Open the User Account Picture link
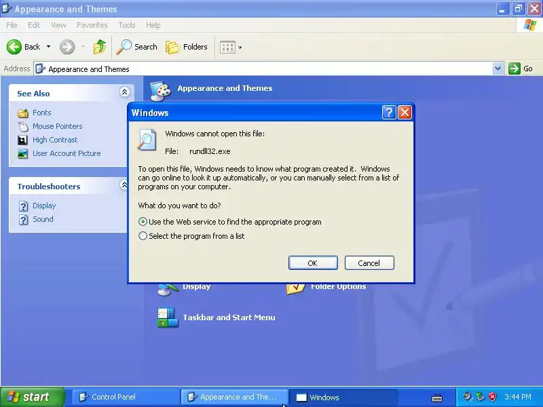This screenshot has height=407, width=543. tap(67, 153)
